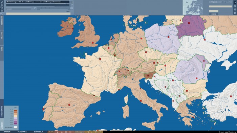This screenshot has width=237, height=133.
Task: Click the print icon in bottom toolbar
Action: (x=66, y=132)
